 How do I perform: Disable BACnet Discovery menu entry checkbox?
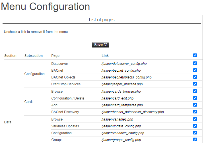point(195,112)
